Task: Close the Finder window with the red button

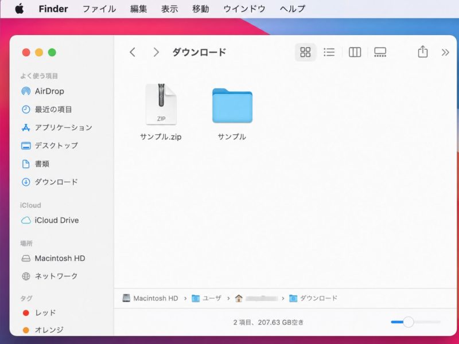Action: (x=26, y=52)
